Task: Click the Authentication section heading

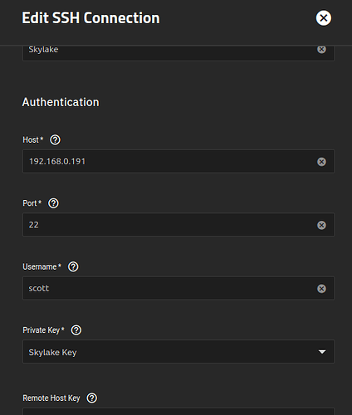Action: [x=61, y=102]
